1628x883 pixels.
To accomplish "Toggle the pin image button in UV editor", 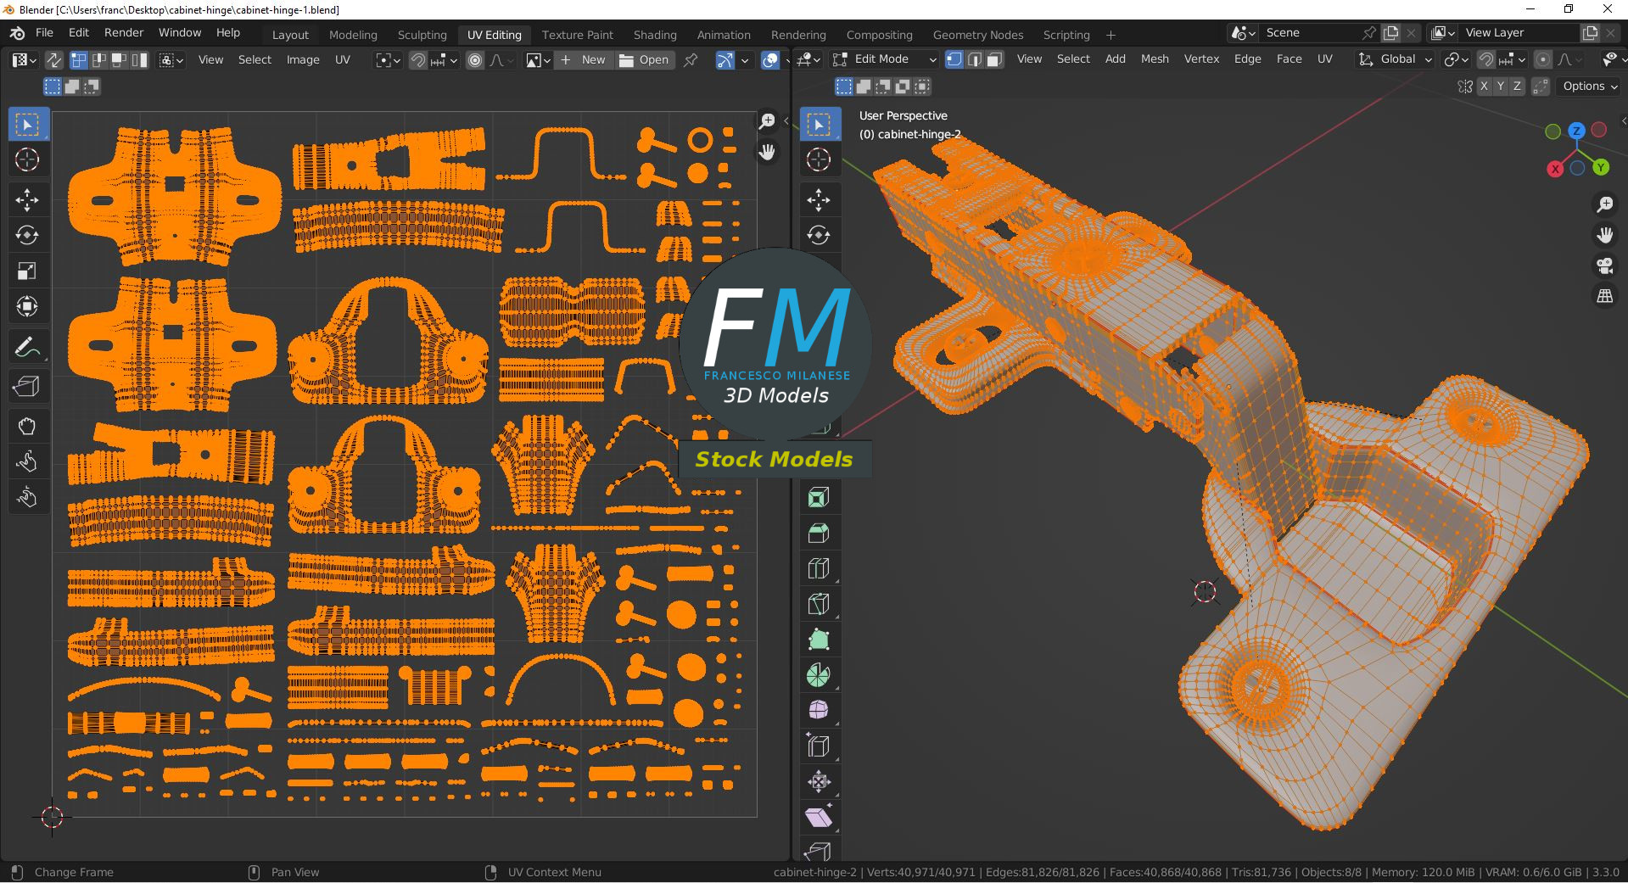I will pos(691,60).
